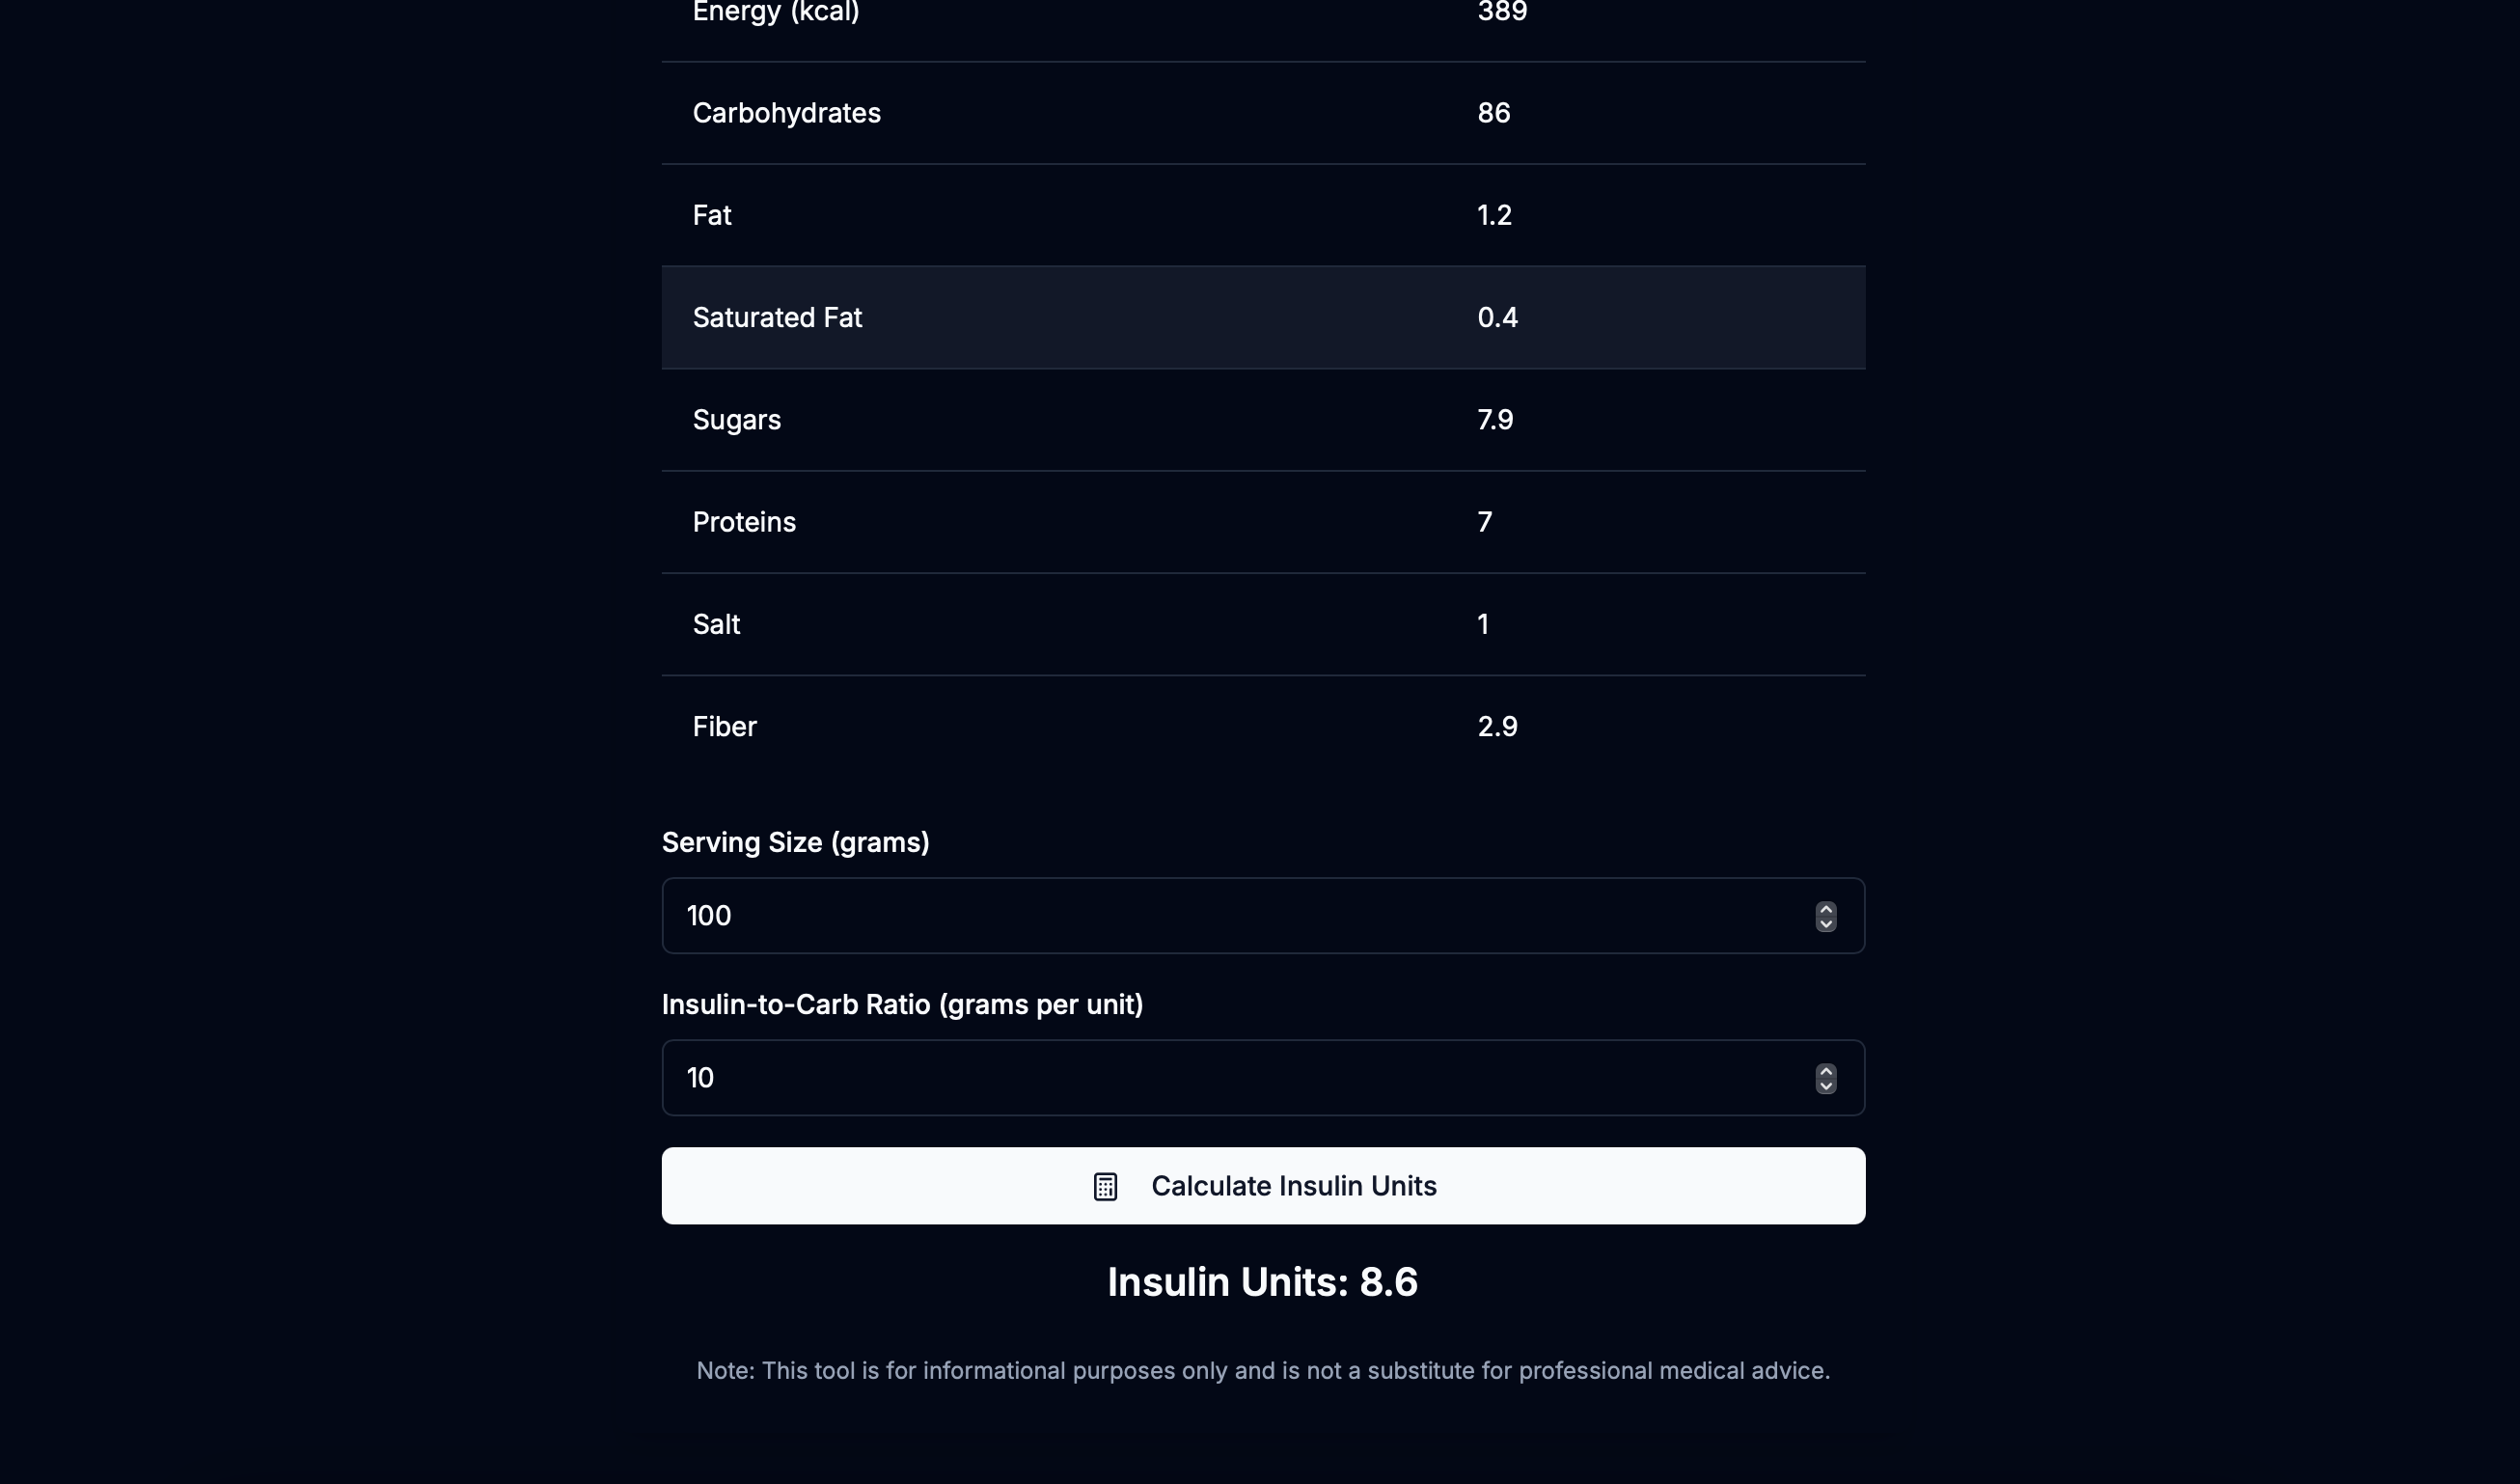The height and width of the screenshot is (1484, 2520).
Task: Decrease serving size with the down arrow
Action: click(1826, 924)
